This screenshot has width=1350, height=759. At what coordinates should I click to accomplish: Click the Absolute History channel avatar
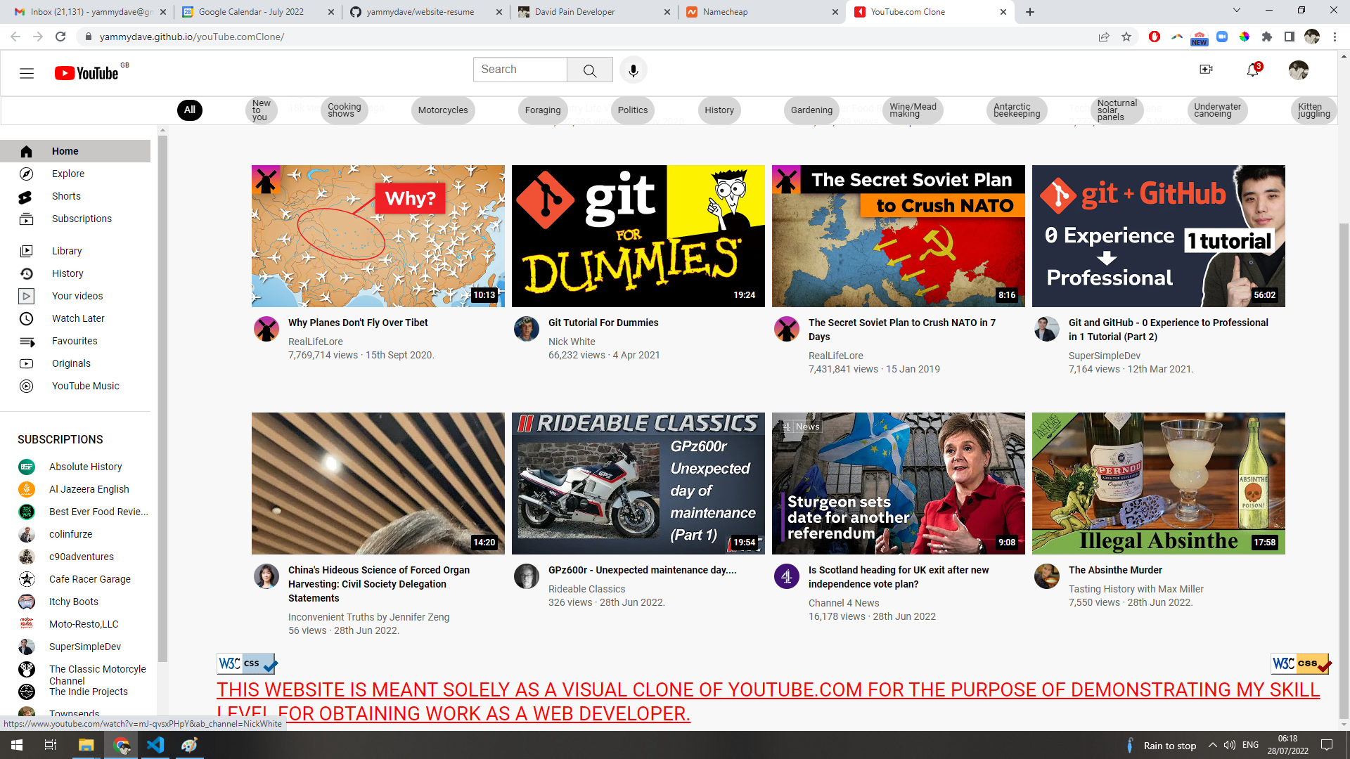(27, 467)
